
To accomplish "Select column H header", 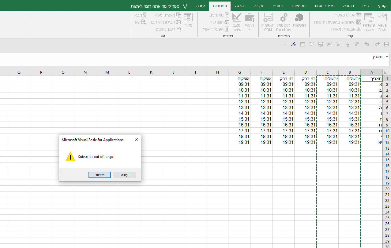I will point(217,72).
